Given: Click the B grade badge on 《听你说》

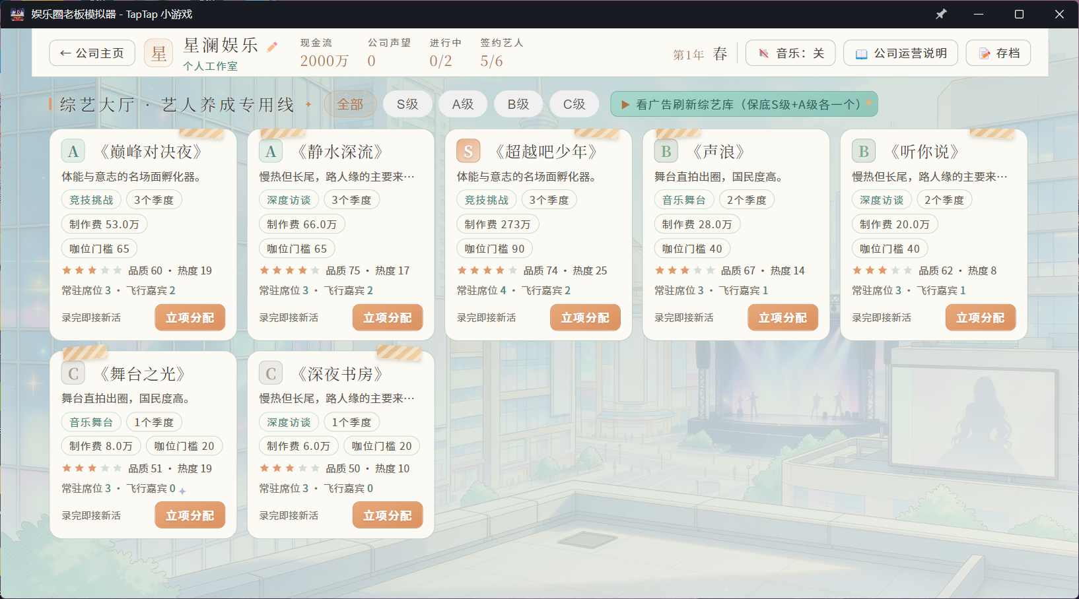Looking at the screenshot, I should click(864, 152).
